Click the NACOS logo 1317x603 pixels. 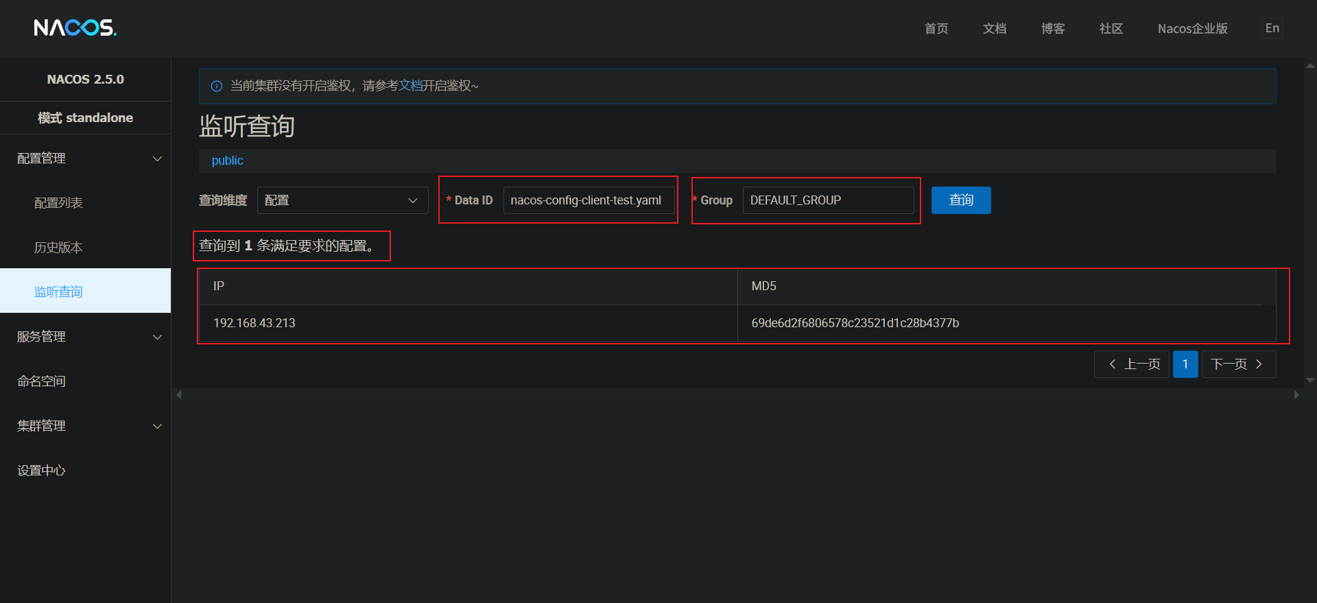(x=75, y=27)
